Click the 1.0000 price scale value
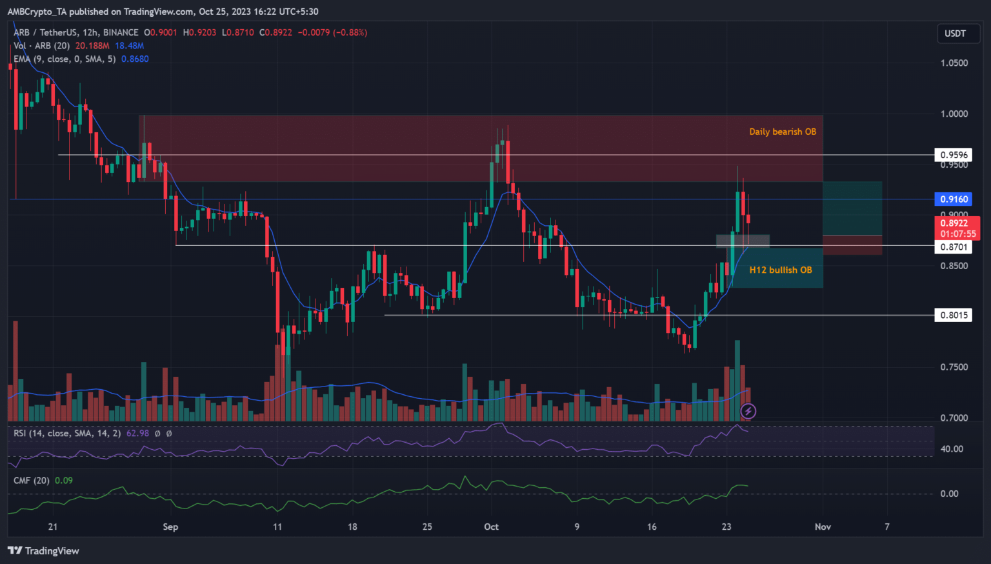Viewport: 991px width, 564px height. [x=954, y=114]
